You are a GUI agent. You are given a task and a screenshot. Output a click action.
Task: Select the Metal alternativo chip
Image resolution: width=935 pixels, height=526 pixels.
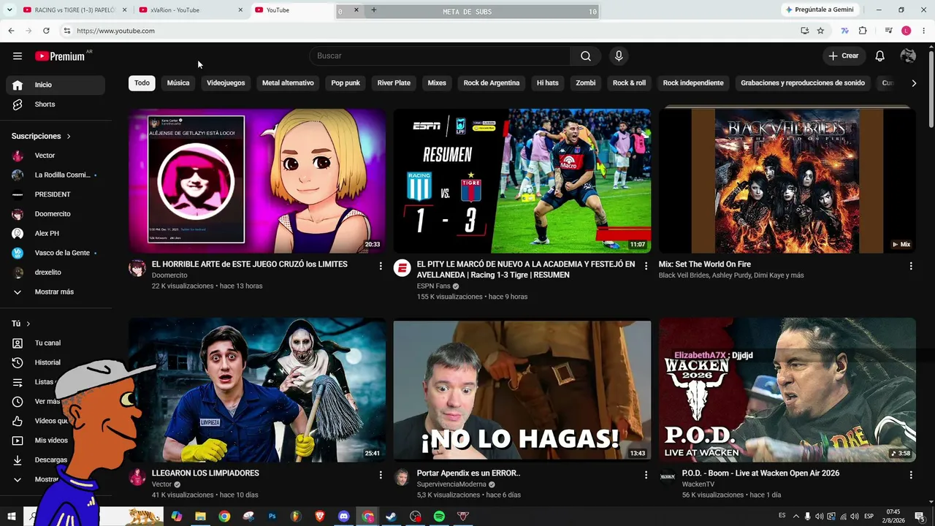(288, 83)
